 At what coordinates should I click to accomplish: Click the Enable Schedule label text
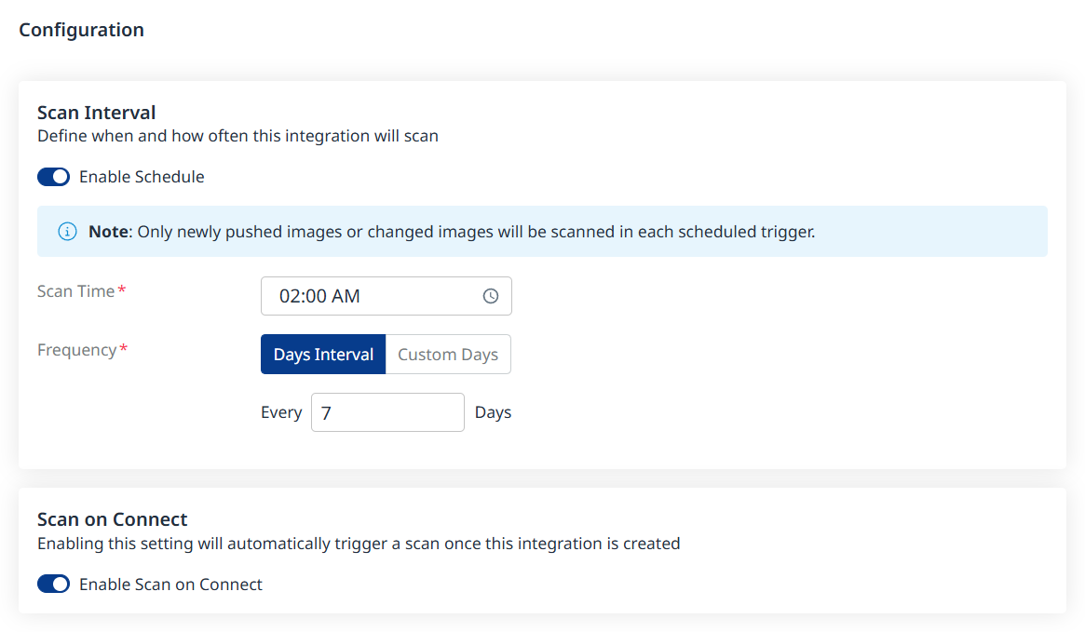coord(142,177)
